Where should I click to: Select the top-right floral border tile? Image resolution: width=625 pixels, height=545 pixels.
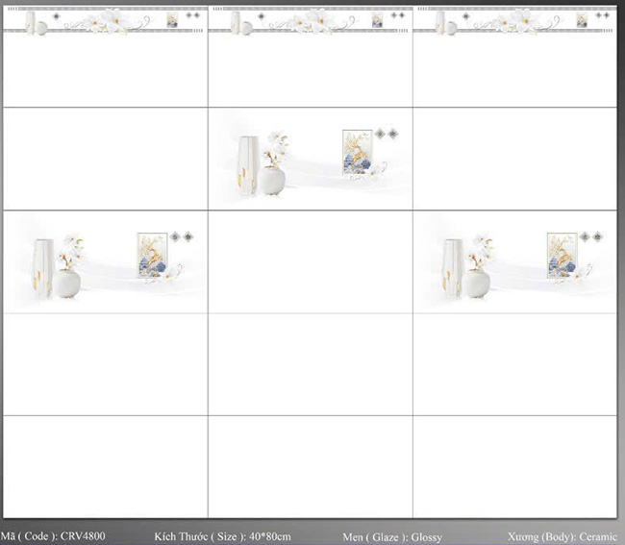pyautogui.click(x=515, y=56)
